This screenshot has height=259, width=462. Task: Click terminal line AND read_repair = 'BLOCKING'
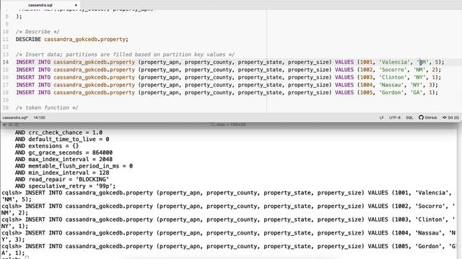click(62, 179)
